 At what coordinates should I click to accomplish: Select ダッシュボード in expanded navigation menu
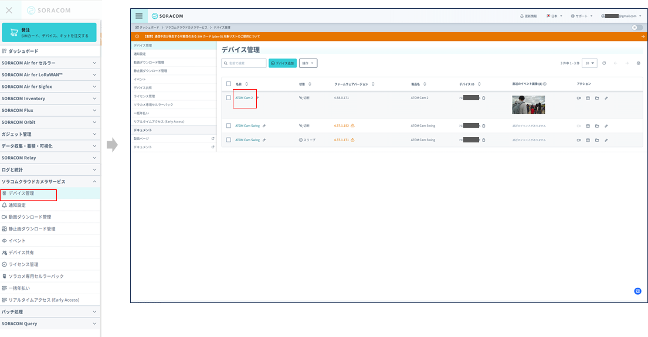click(x=50, y=51)
